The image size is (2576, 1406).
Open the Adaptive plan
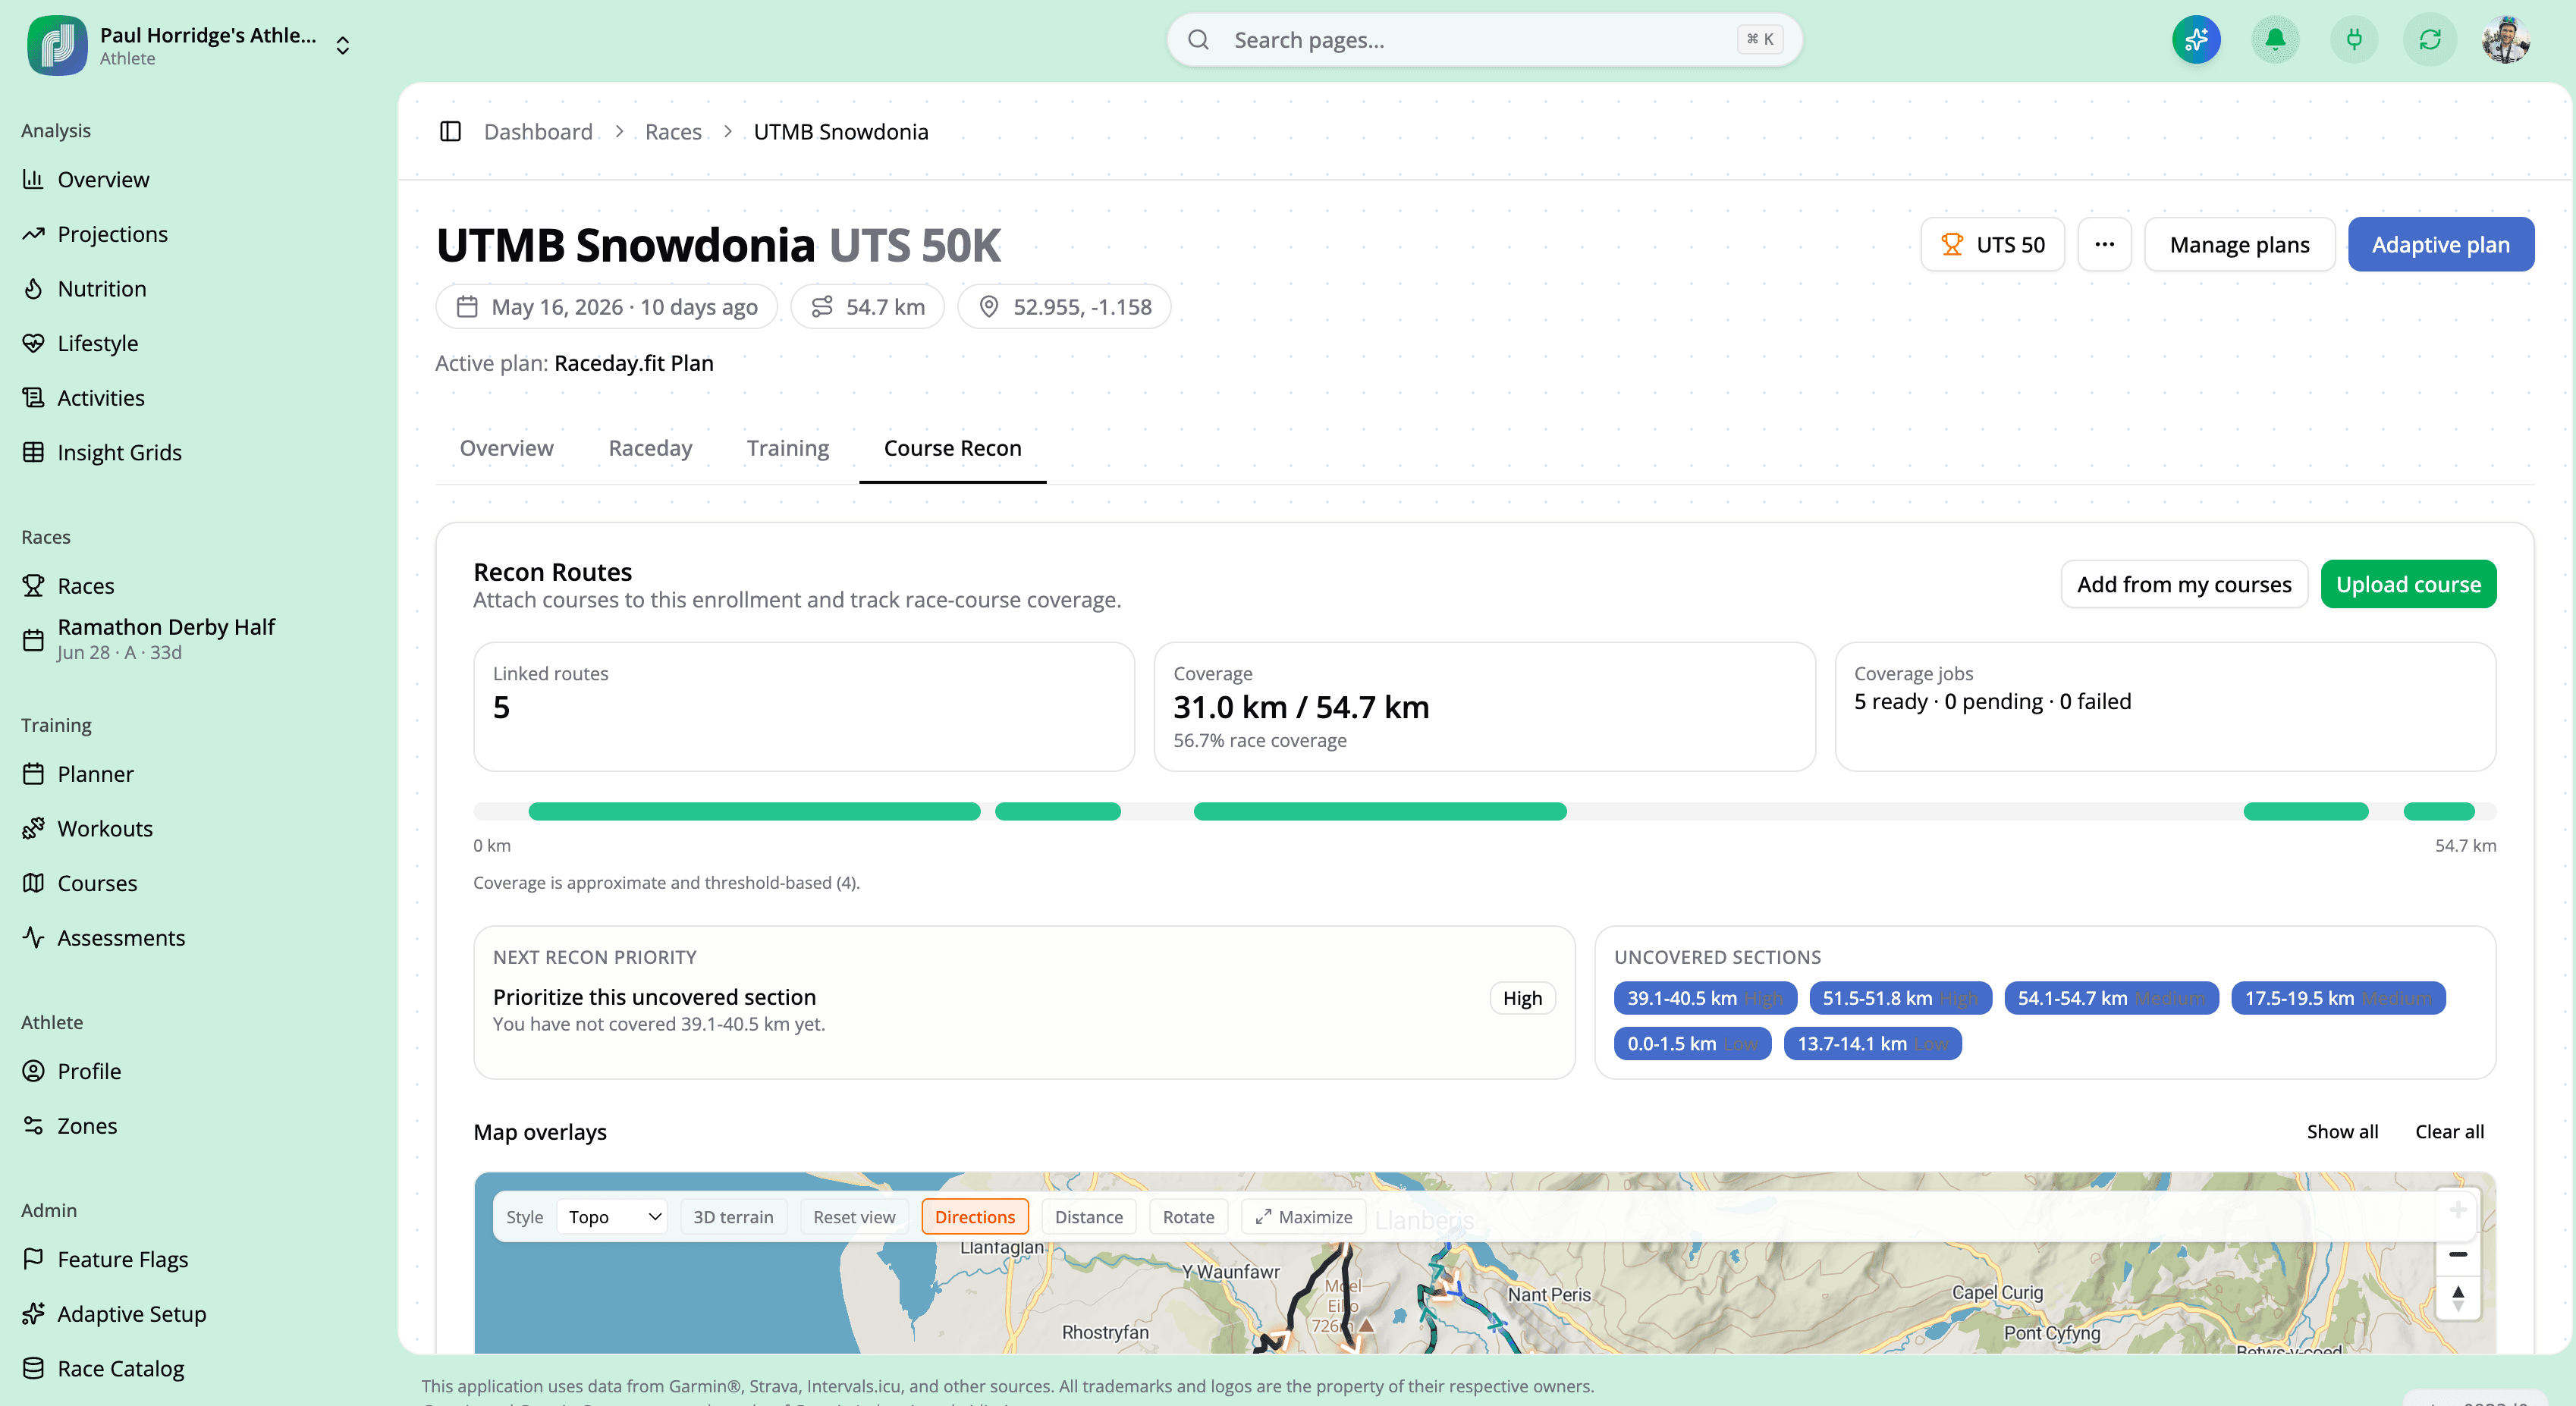2440,244
